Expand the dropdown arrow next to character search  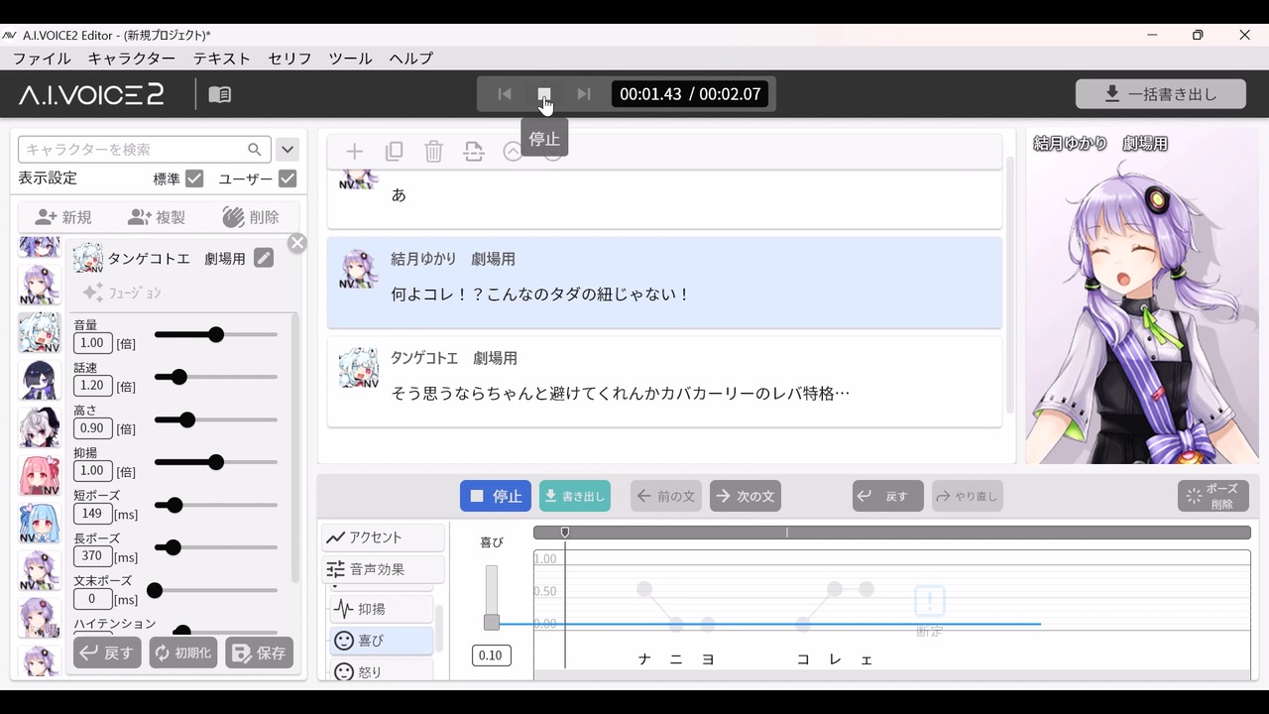click(288, 150)
